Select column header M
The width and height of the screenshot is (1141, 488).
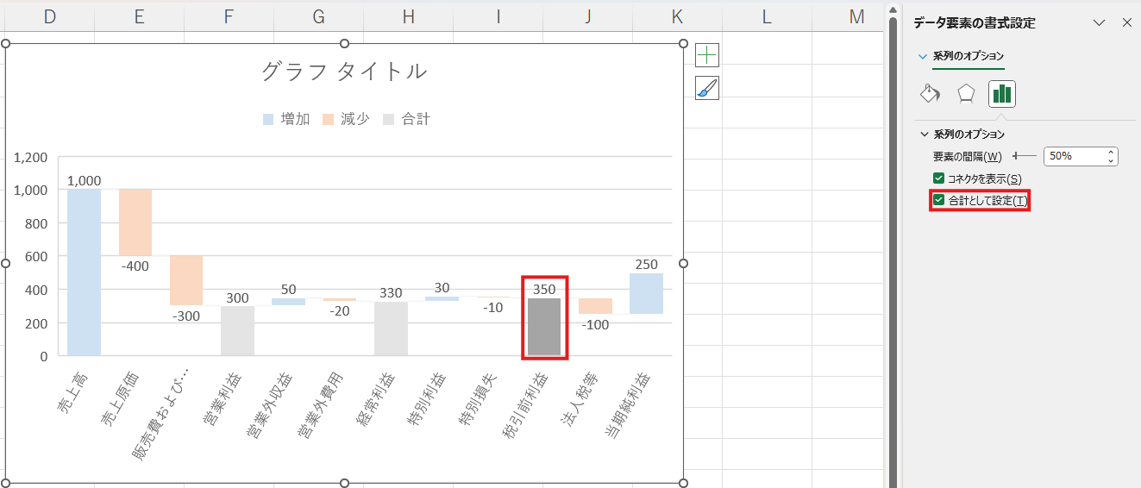point(856,16)
